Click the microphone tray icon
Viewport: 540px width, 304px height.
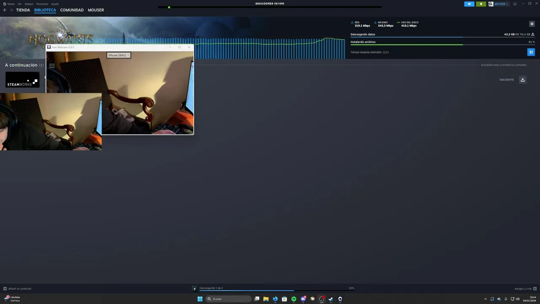505,299
